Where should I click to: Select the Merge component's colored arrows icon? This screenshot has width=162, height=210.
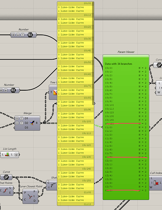(32, 123)
